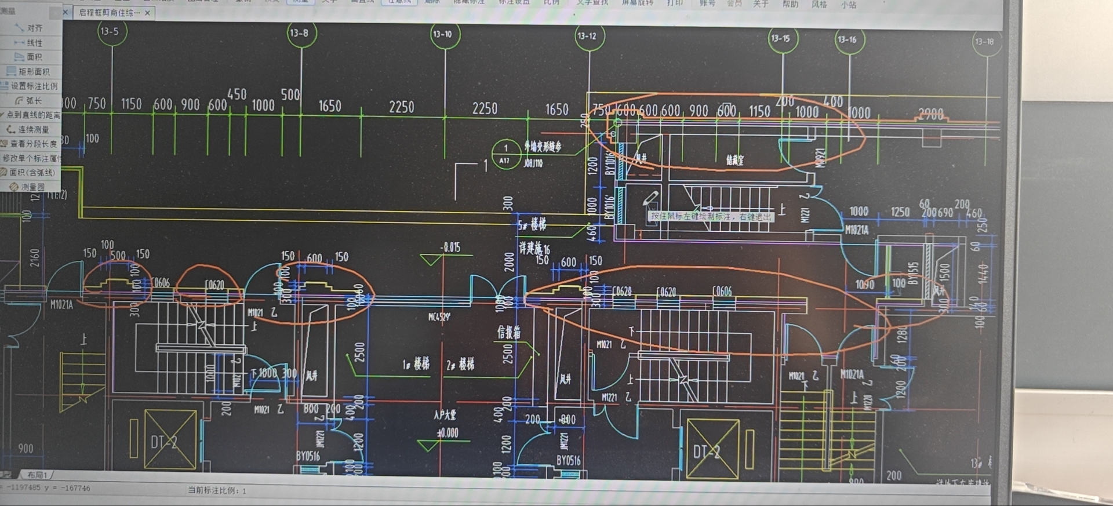Click the BY0516 label beside right DT-2
This screenshot has width=1113, height=506.
pyautogui.click(x=569, y=461)
